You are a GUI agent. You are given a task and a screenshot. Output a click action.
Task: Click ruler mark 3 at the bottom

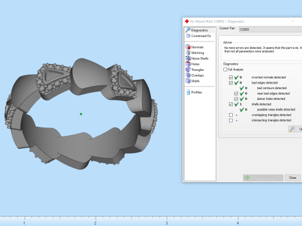(167, 223)
